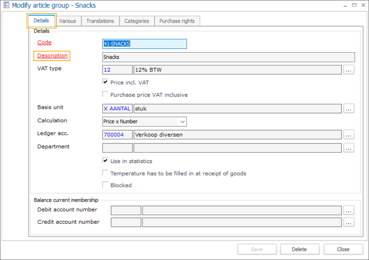Open Basis unit lookup browse button
This screenshot has height=260, width=369.
pyautogui.click(x=349, y=109)
